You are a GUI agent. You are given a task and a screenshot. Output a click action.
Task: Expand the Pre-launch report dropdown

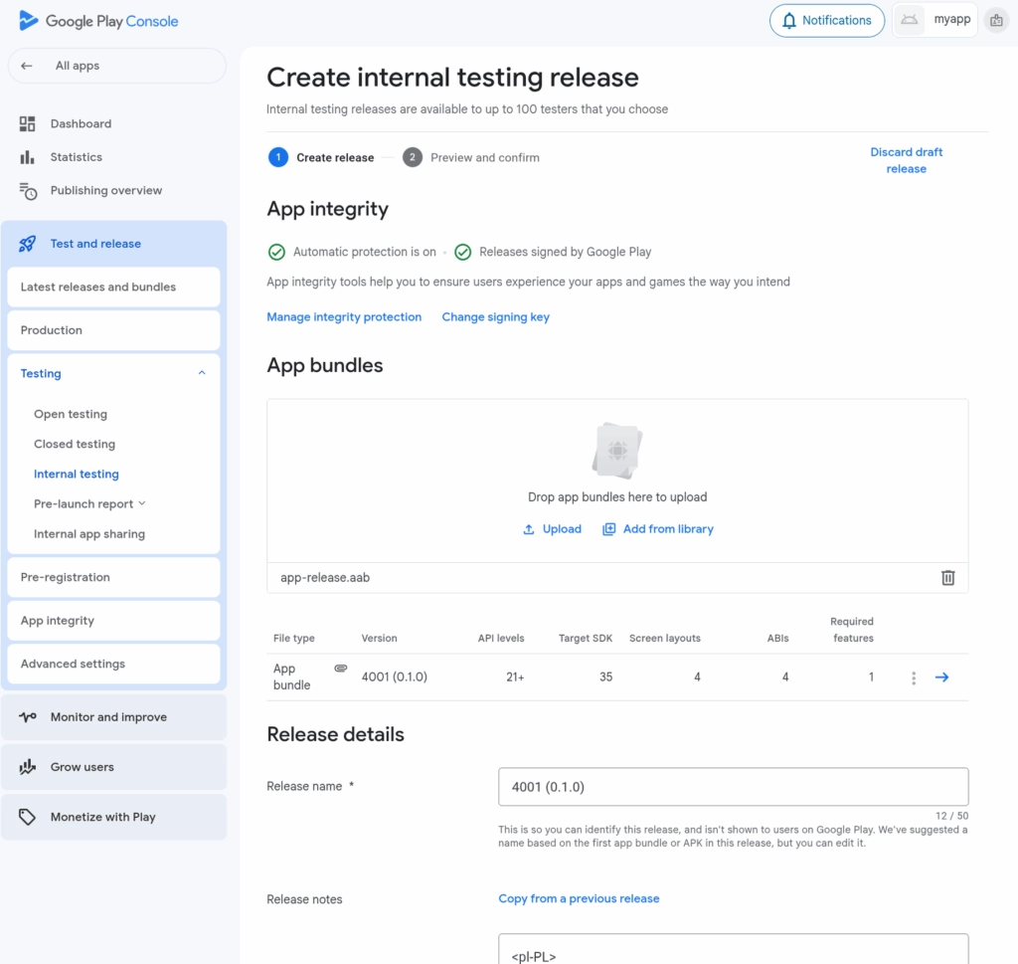[142, 503]
